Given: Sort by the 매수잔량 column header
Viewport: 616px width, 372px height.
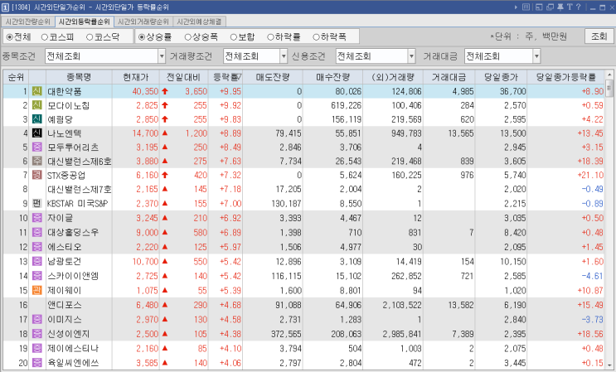Looking at the screenshot, I should click(x=332, y=77).
